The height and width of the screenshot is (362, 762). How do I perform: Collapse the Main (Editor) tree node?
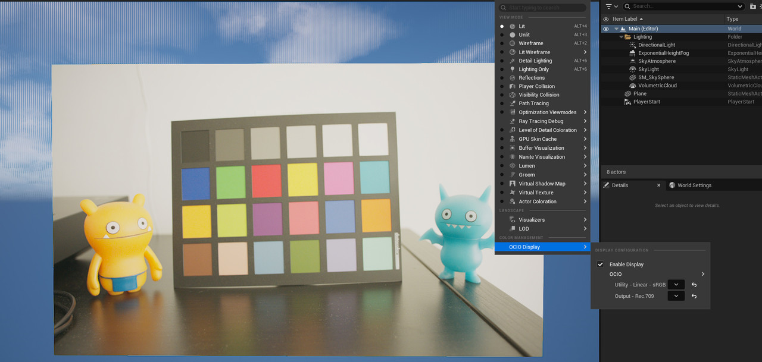pyautogui.click(x=616, y=29)
